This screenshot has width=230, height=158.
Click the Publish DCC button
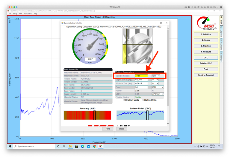[x=206, y=63]
